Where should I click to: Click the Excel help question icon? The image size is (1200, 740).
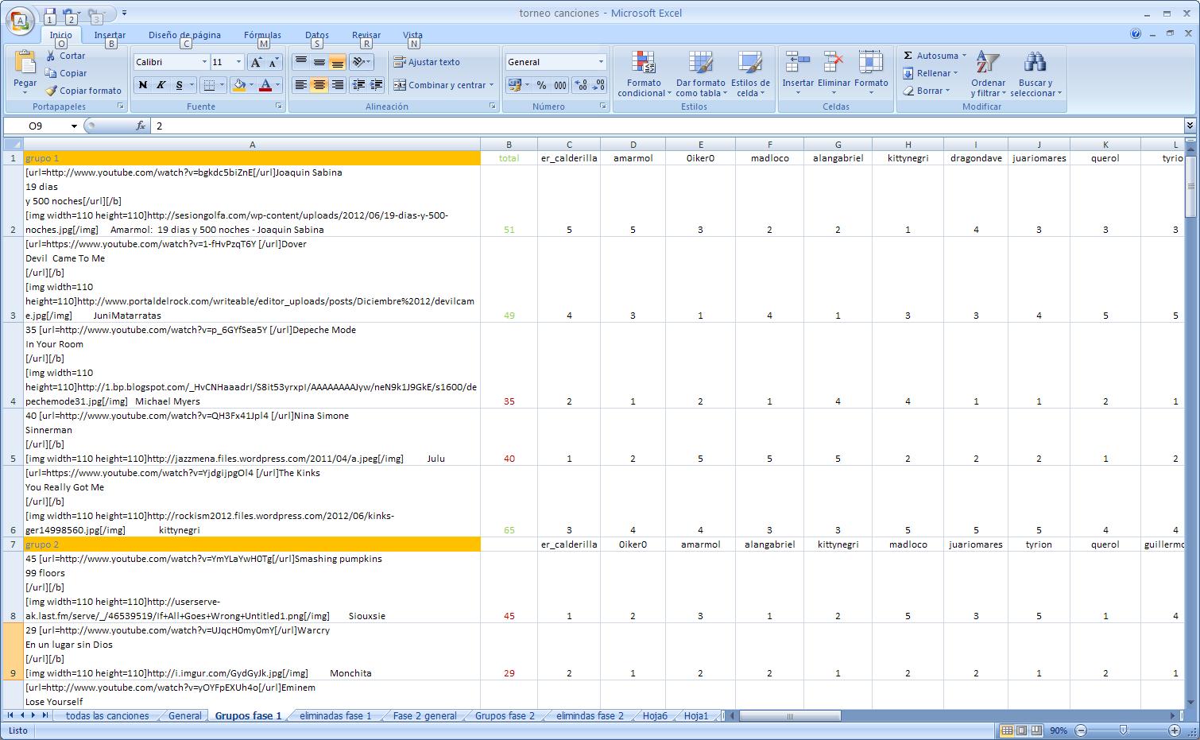1136,33
